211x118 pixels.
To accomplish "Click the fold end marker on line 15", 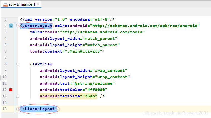I will [x=18, y=109].
